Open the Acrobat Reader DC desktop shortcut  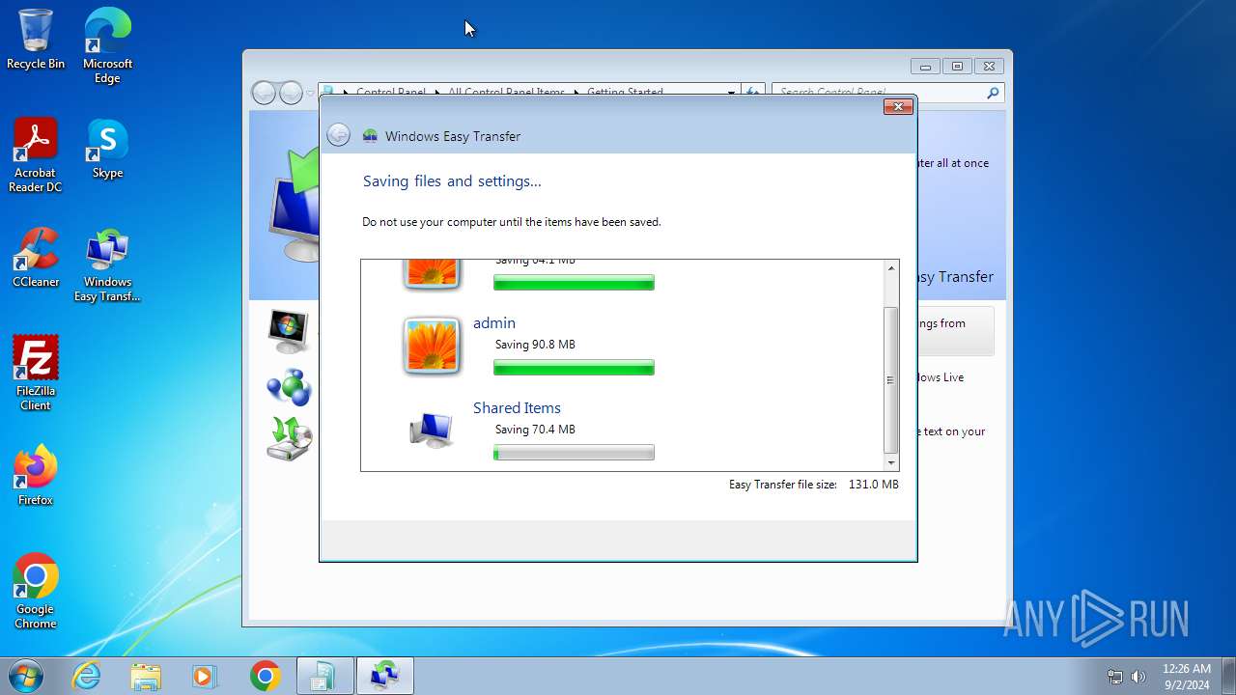tap(36, 155)
